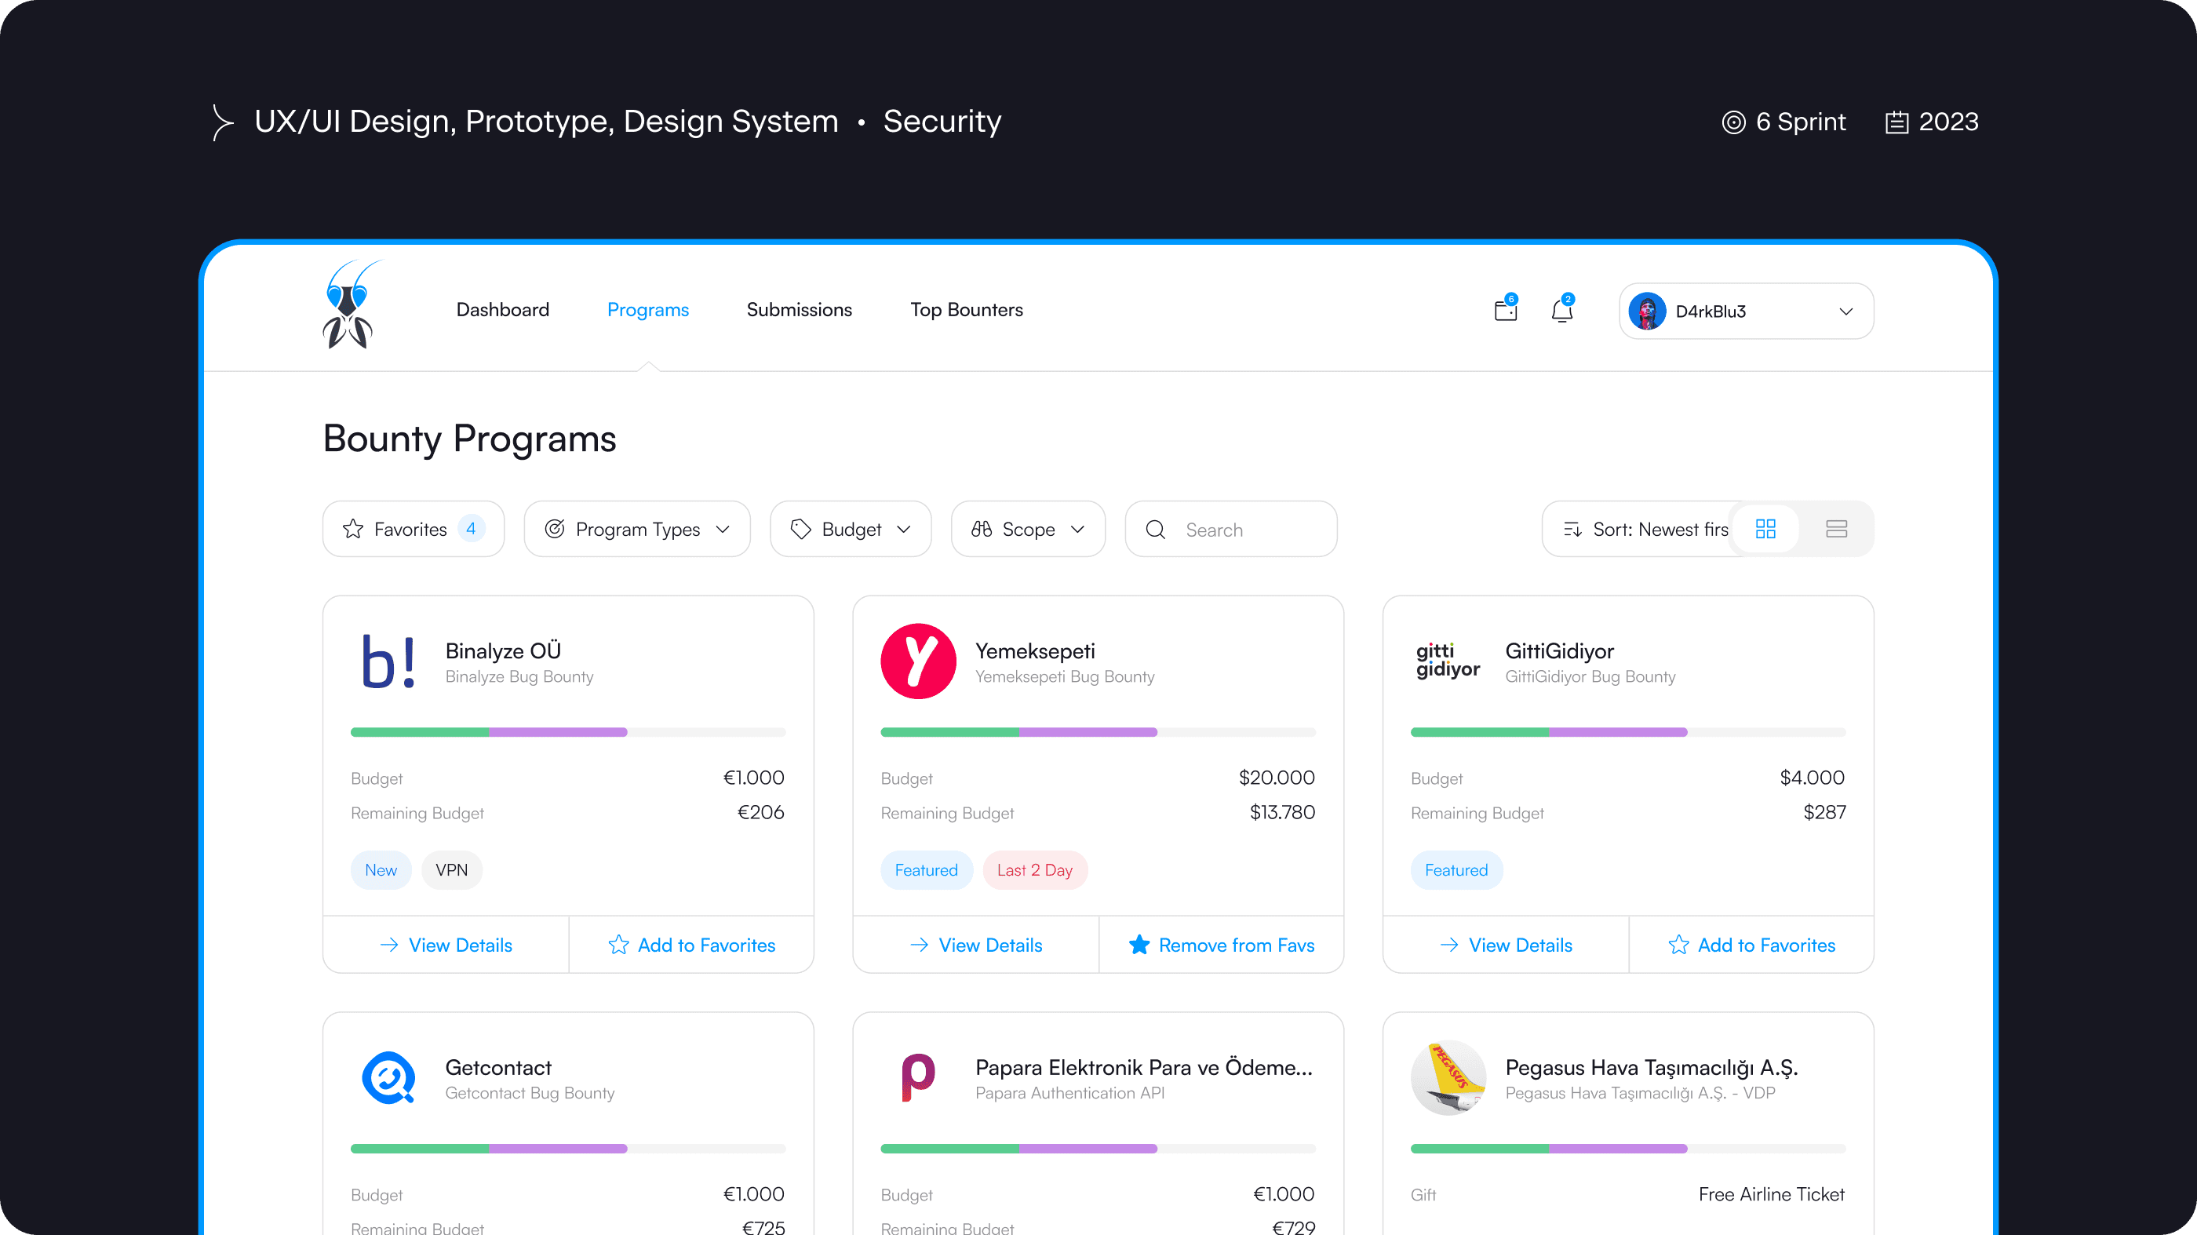Switch to list view layout
The height and width of the screenshot is (1235, 2197).
[1836, 530]
